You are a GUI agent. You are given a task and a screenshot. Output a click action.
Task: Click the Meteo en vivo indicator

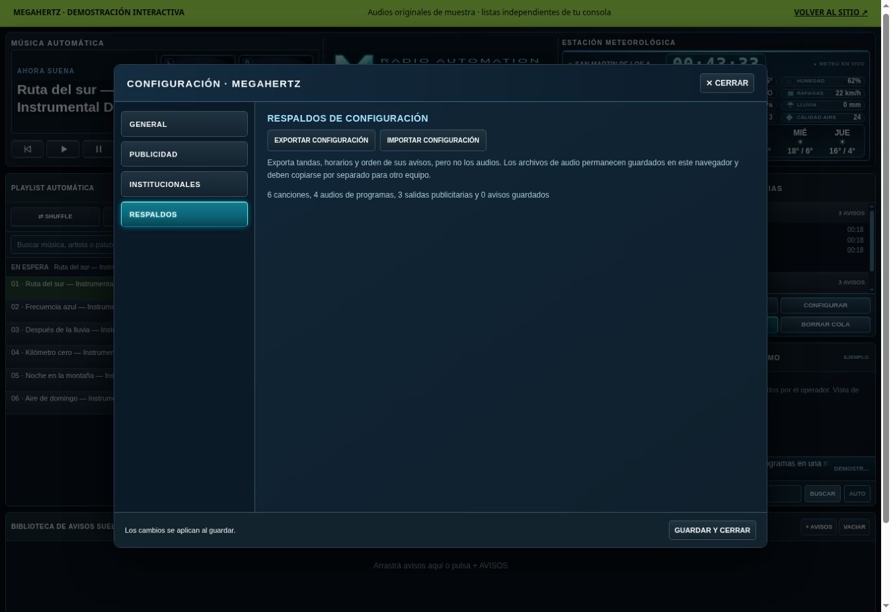pos(839,64)
